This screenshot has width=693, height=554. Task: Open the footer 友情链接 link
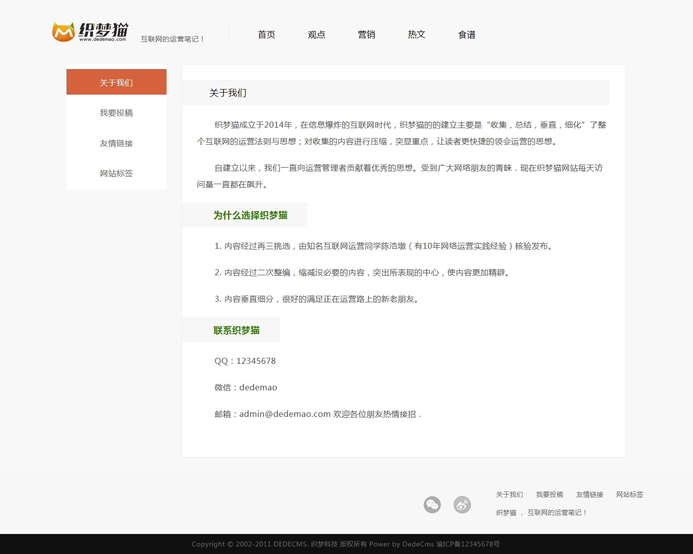pyautogui.click(x=589, y=494)
